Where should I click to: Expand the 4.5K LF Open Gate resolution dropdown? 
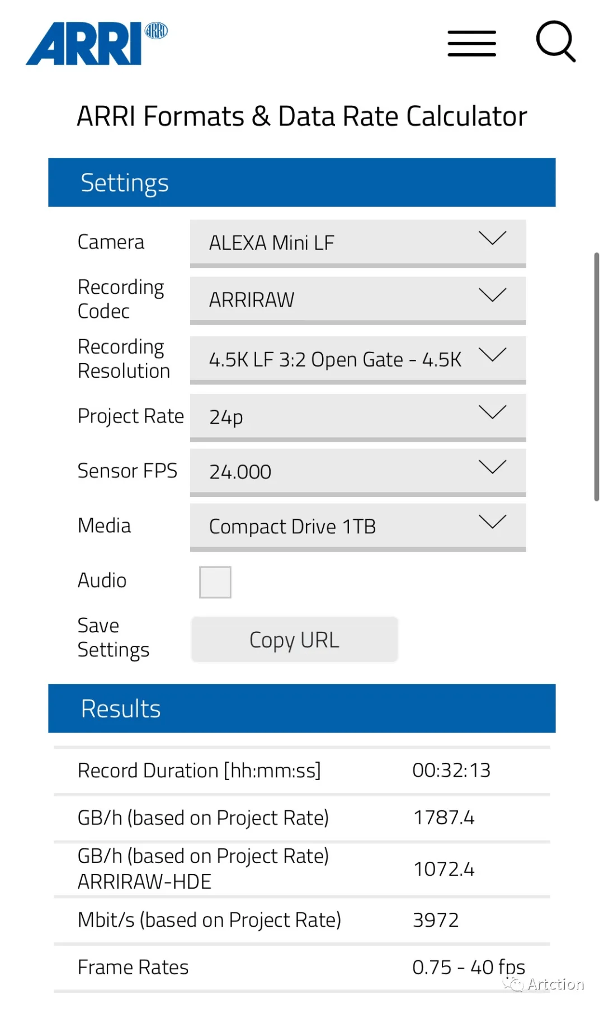(358, 360)
